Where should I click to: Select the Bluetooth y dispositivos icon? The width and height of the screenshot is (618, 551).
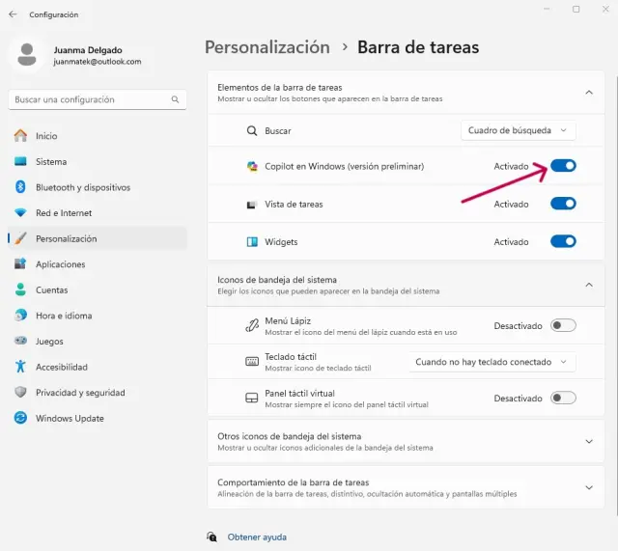(19, 187)
